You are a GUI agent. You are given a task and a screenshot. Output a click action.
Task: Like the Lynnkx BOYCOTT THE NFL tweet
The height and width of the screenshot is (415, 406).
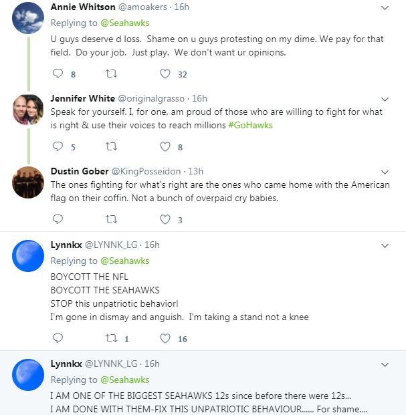tap(165, 338)
